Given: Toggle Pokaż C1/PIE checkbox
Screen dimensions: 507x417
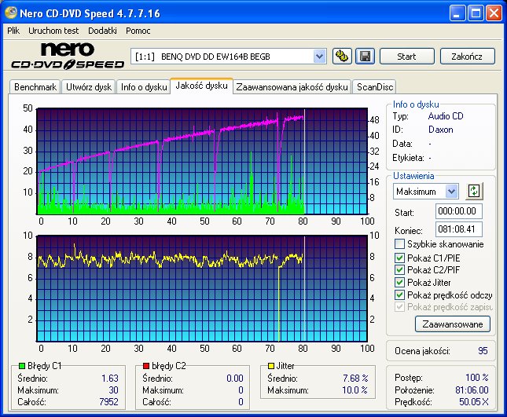Looking at the screenshot, I should click(x=399, y=258).
